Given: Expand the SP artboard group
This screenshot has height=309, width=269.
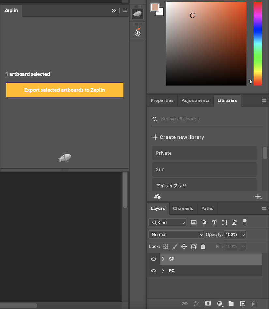Looking at the screenshot, I should 163,259.
